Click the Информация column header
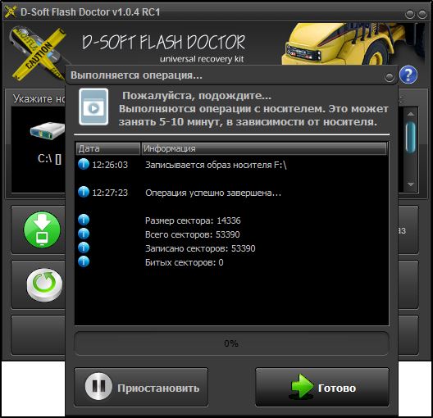 tap(264, 148)
